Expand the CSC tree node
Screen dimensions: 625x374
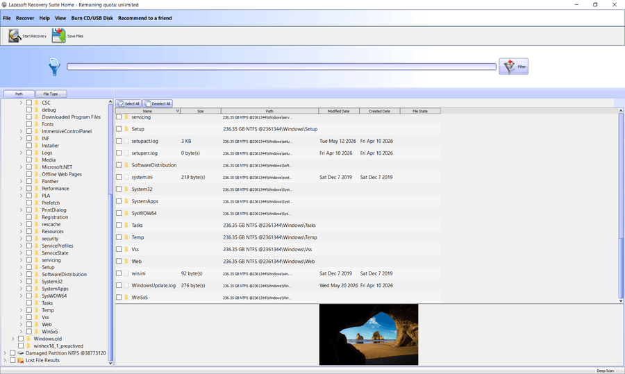point(21,103)
